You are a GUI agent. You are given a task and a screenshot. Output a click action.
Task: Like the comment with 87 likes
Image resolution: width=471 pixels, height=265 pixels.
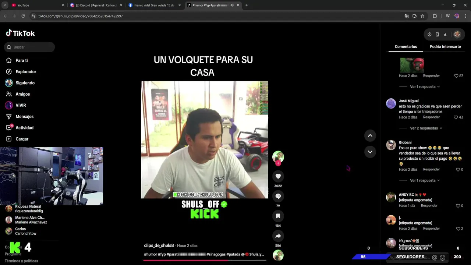tap(456, 76)
